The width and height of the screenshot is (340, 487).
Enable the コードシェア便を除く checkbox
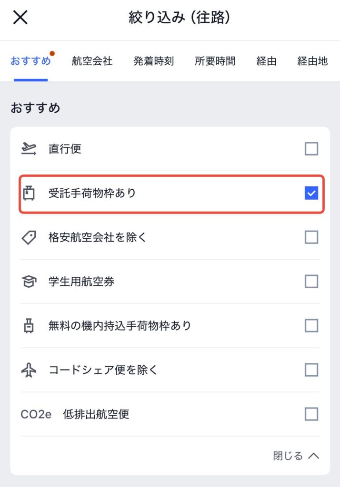pos(311,370)
